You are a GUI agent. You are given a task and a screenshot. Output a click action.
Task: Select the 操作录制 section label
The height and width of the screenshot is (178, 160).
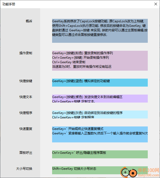(26, 53)
